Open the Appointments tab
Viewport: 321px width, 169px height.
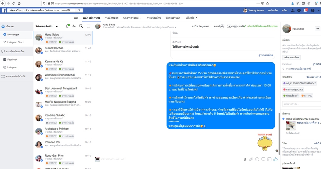pos(112,18)
